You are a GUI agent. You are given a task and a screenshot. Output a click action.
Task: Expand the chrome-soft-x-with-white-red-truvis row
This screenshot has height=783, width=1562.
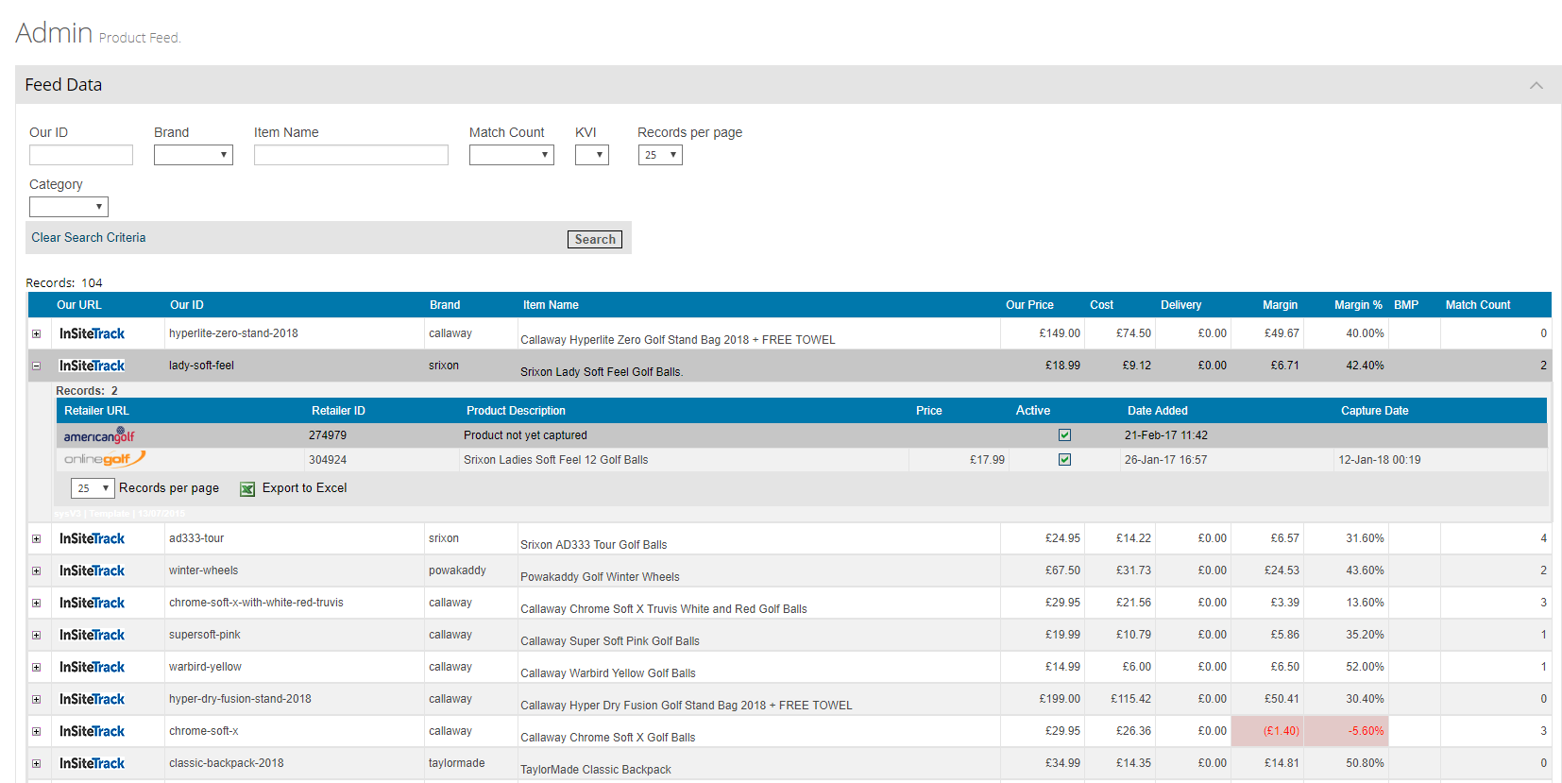pos(37,603)
